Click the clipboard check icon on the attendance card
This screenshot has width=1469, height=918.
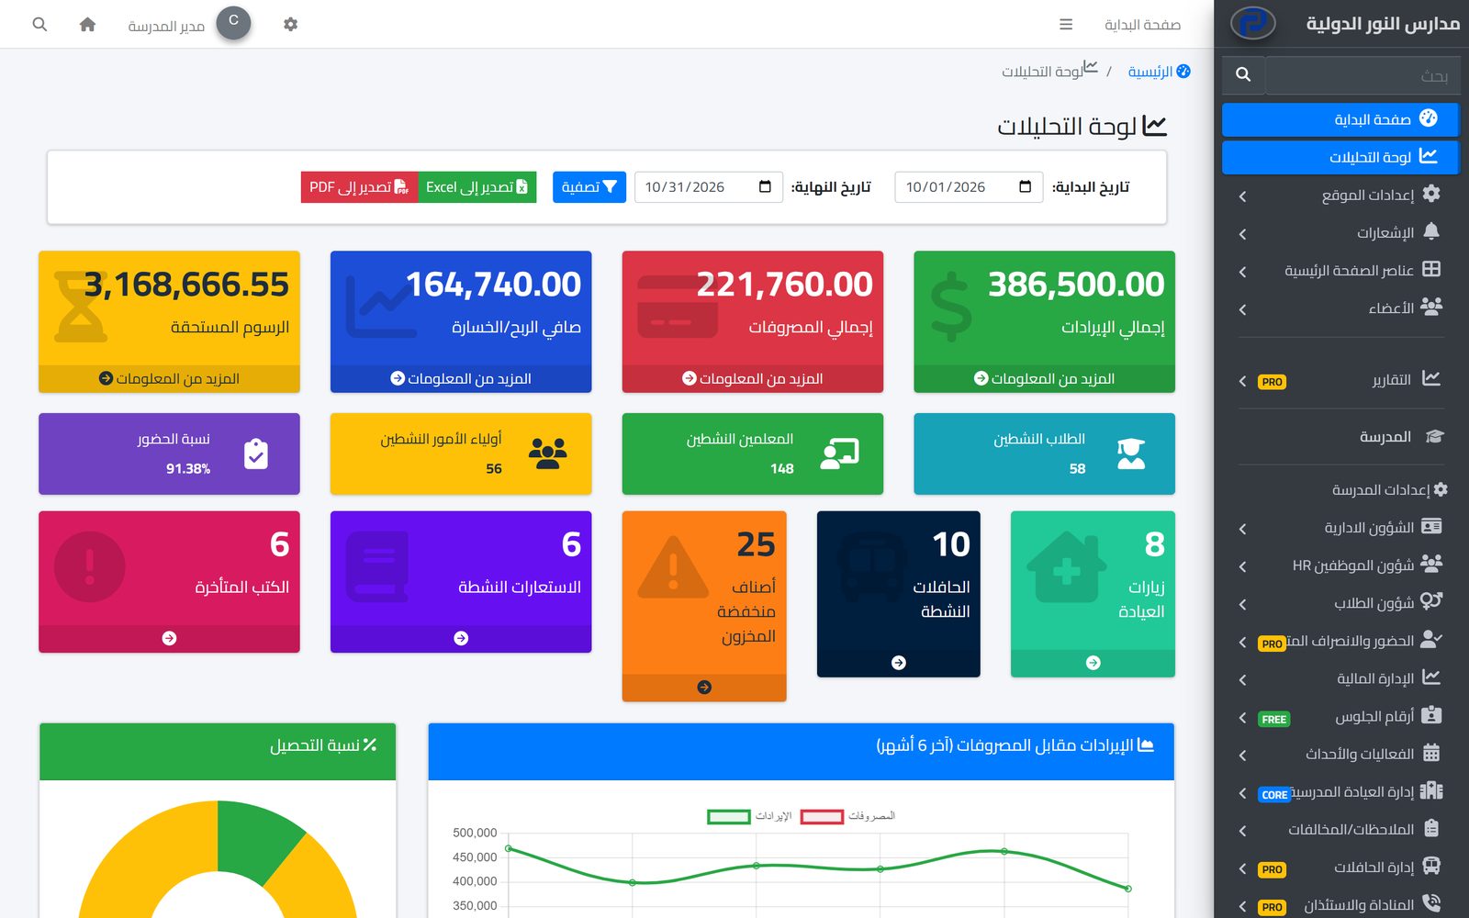(x=255, y=453)
